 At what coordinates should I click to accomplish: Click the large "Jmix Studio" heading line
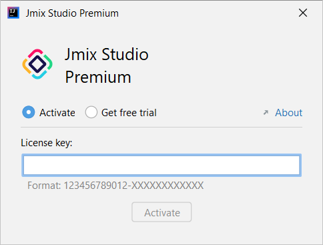pyautogui.click(x=107, y=54)
